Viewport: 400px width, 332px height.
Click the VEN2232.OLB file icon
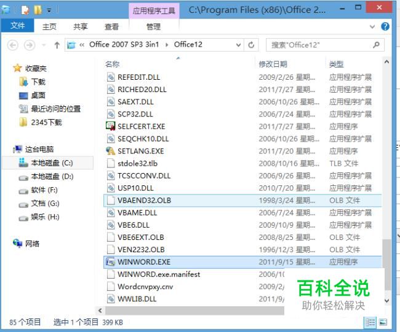[x=110, y=250]
